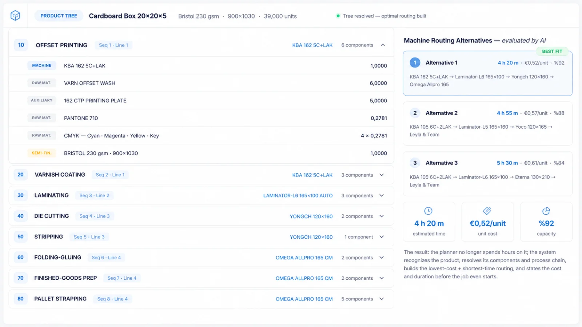Click the pie chart icon above capacity
This screenshot has height=327, width=582.
[546, 211]
